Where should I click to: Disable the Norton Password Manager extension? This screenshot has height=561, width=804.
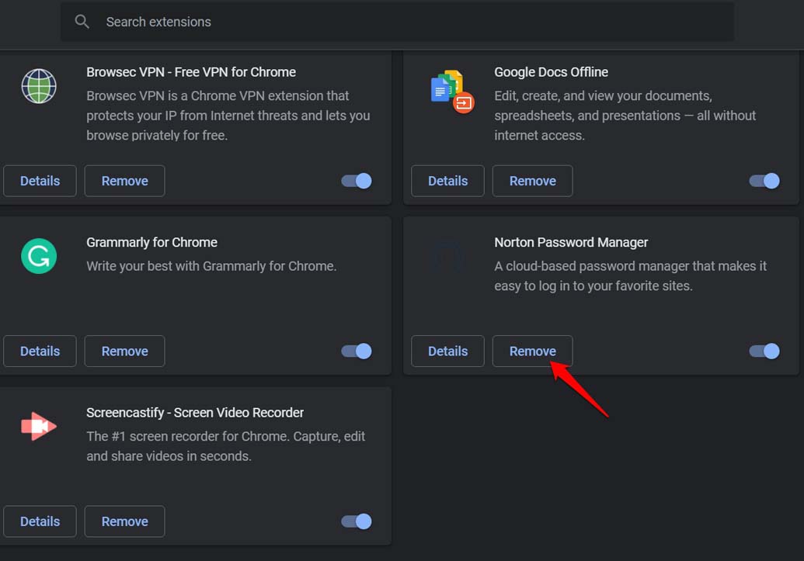764,351
